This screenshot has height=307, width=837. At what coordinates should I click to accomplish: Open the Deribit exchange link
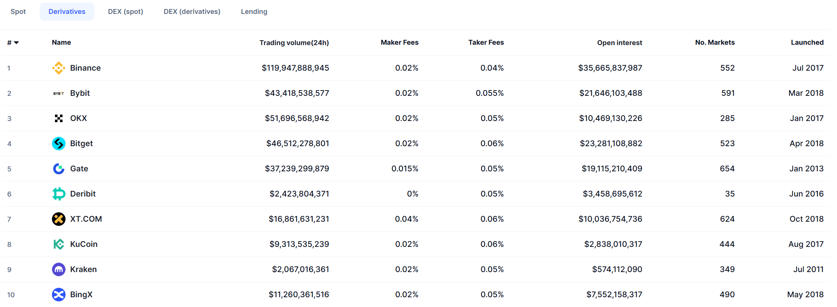pyautogui.click(x=83, y=194)
